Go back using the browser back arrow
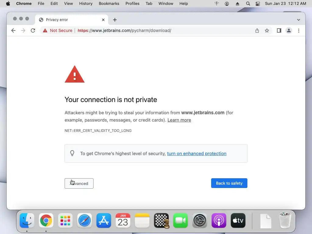 pos(13,30)
